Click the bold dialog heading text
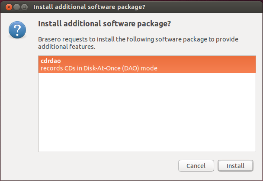This screenshot has height=181, width=263. click(x=105, y=23)
